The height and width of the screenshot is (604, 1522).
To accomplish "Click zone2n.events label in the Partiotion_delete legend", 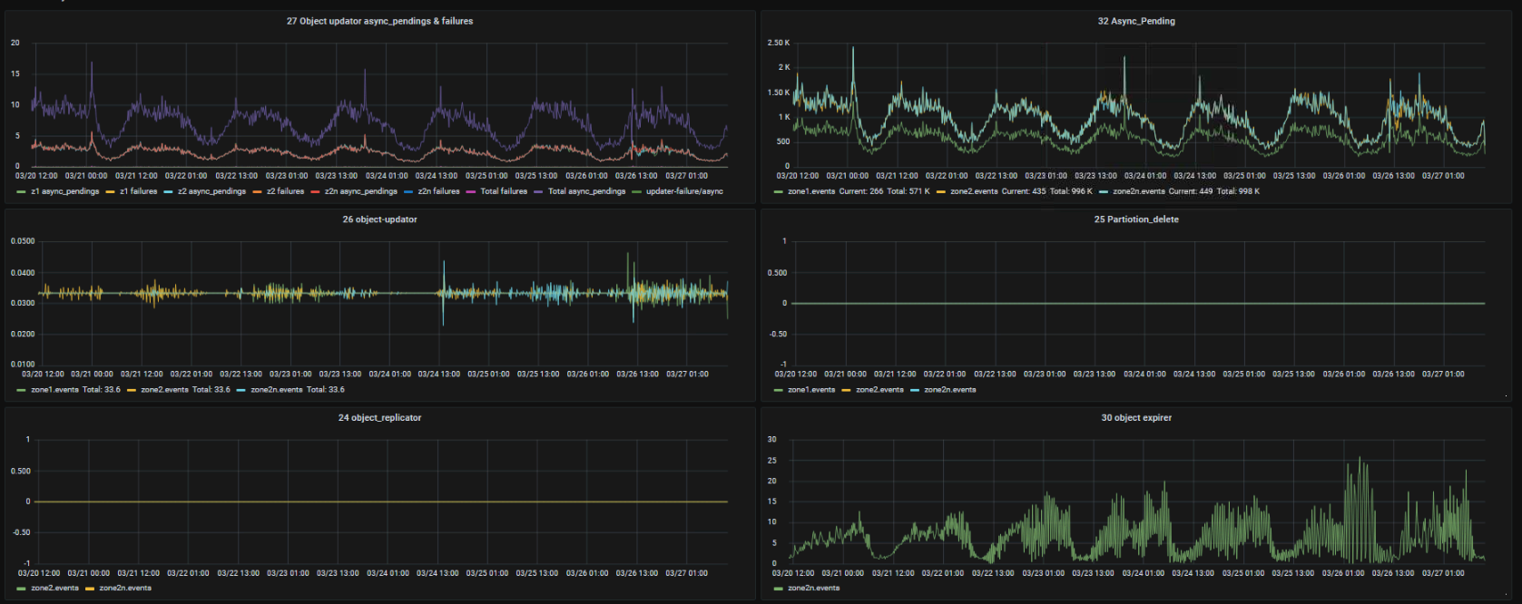I will pos(949,390).
